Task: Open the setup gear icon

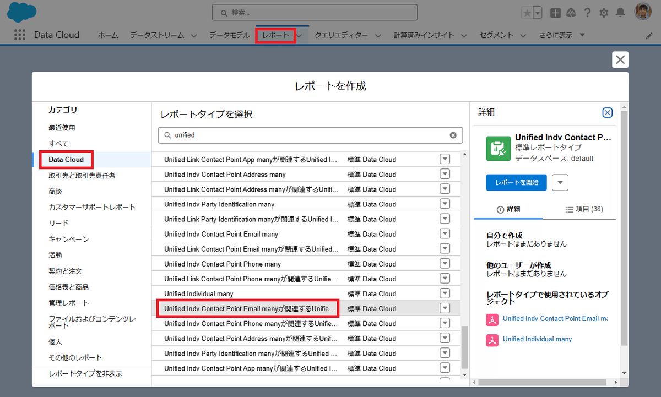Action: (604, 13)
